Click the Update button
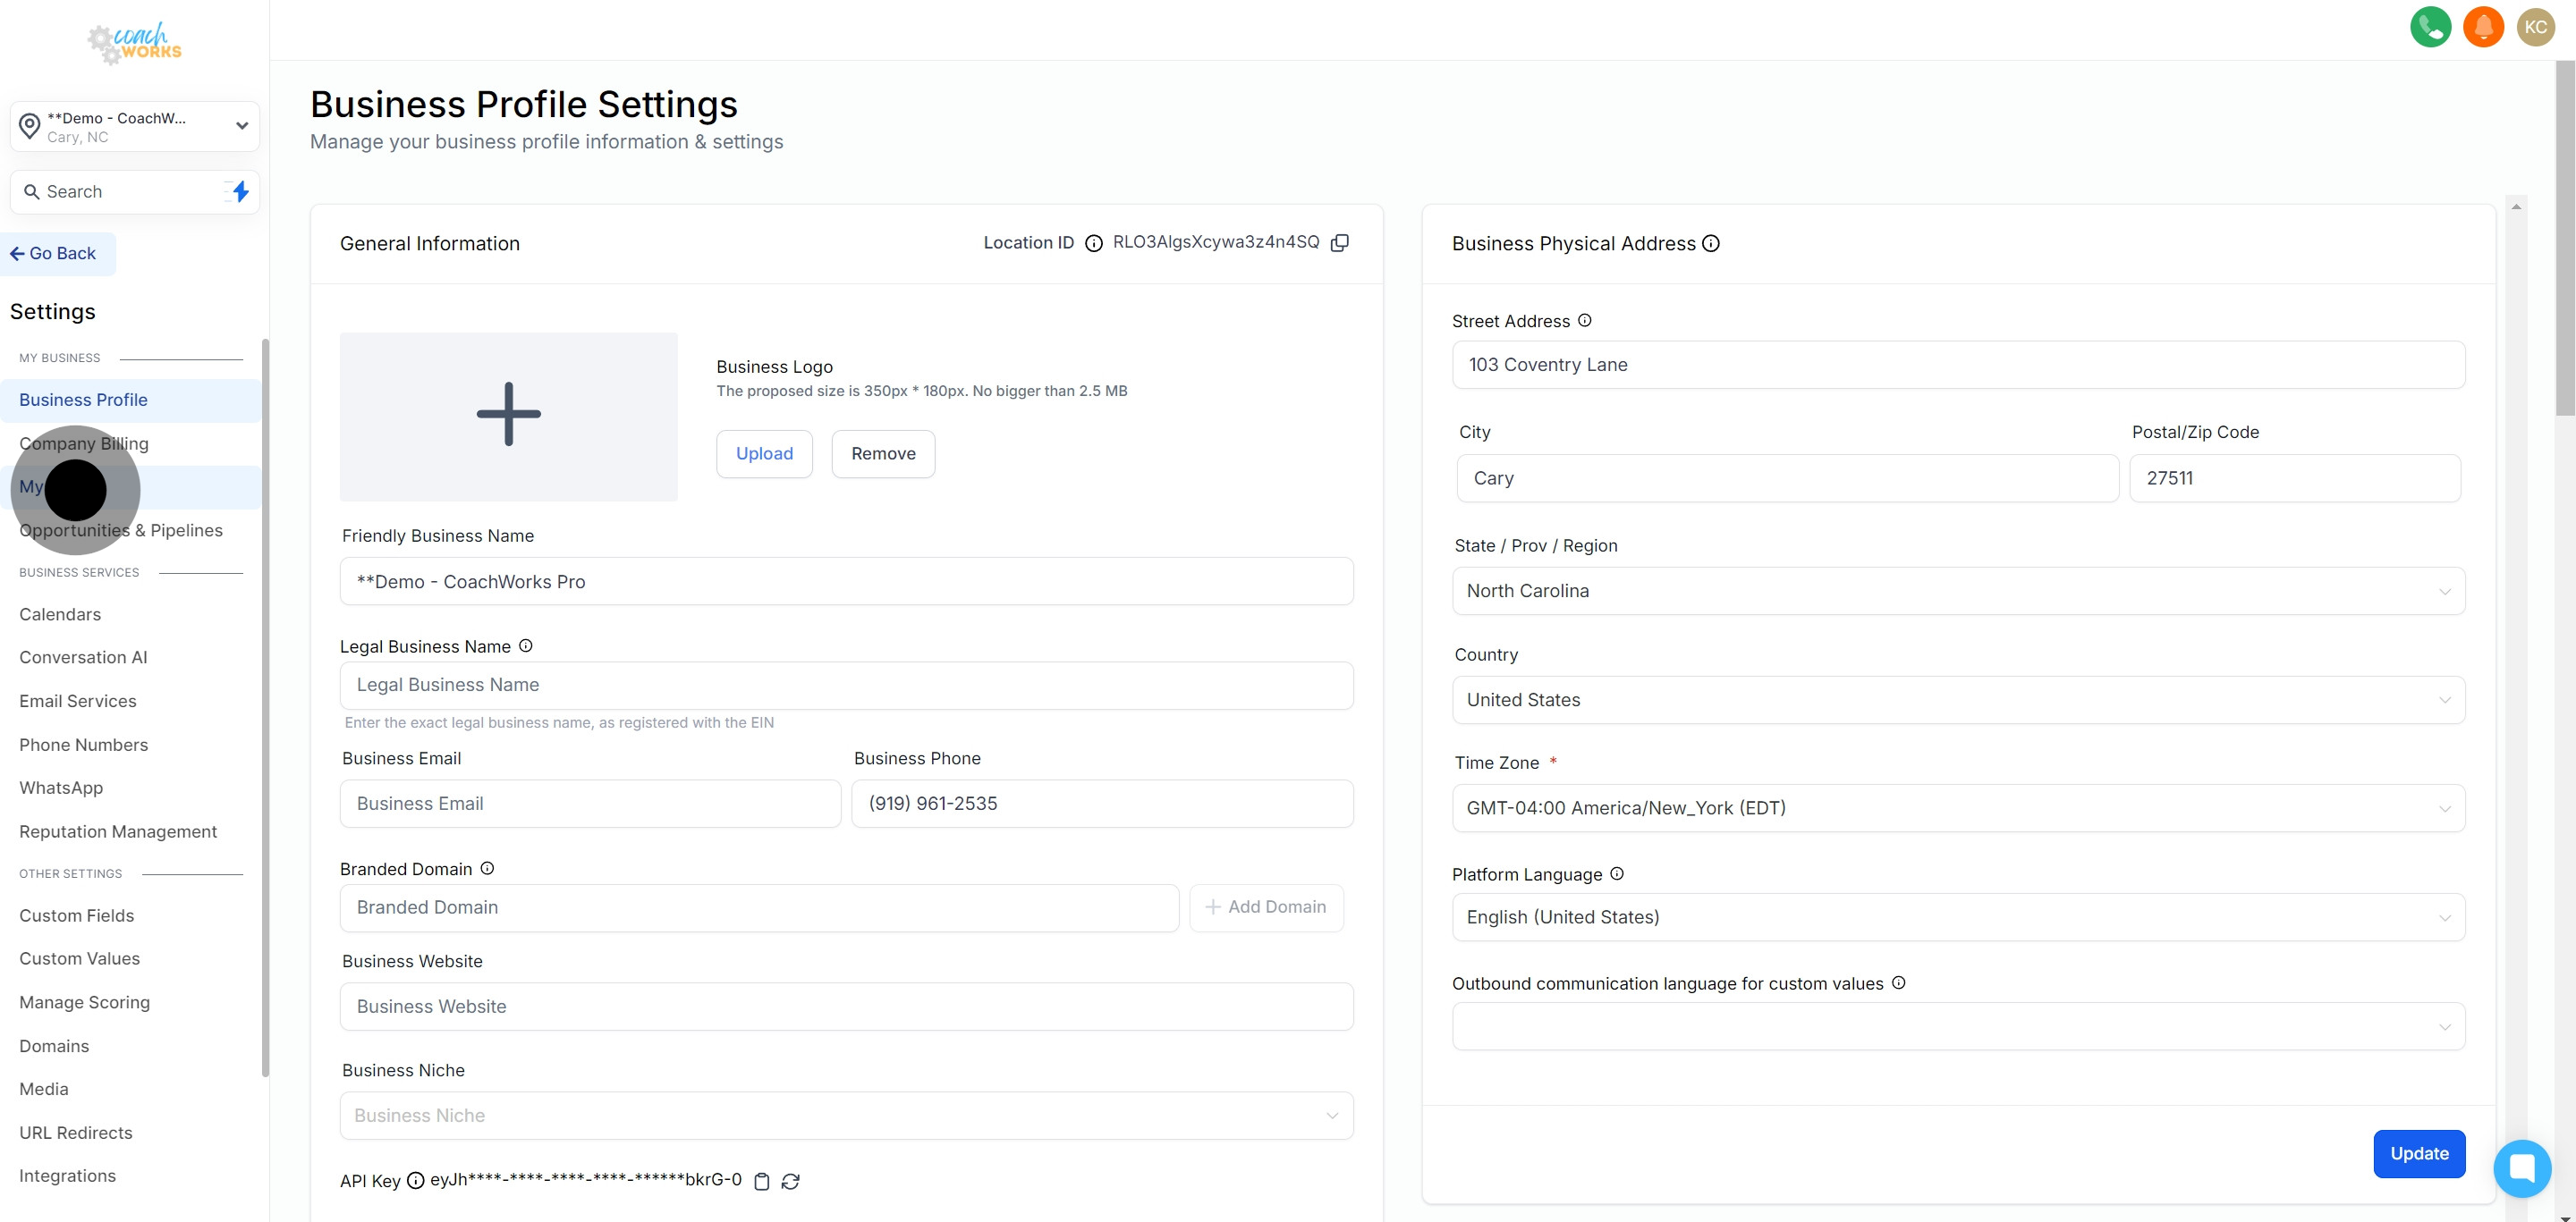The image size is (2576, 1222). click(2419, 1153)
